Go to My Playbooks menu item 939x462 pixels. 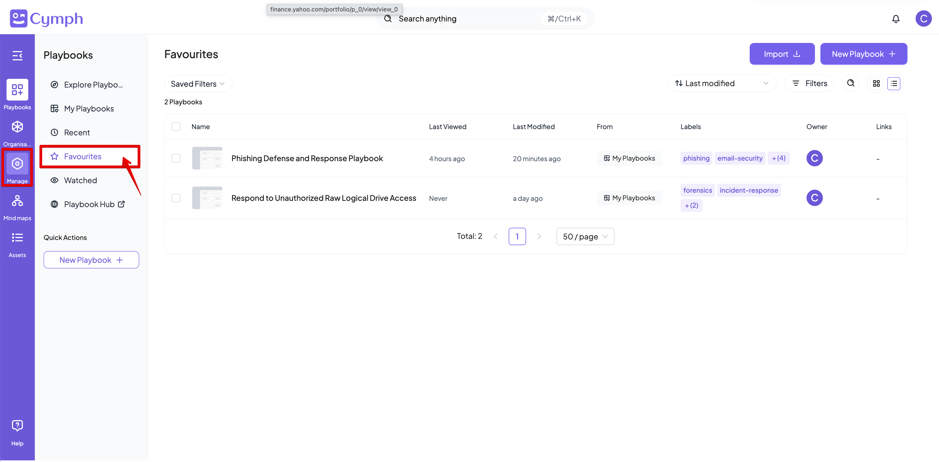click(x=89, y=109)
